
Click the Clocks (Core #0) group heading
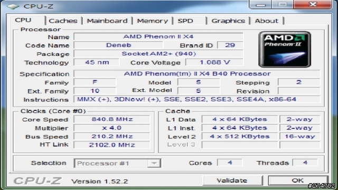(53, 111)
